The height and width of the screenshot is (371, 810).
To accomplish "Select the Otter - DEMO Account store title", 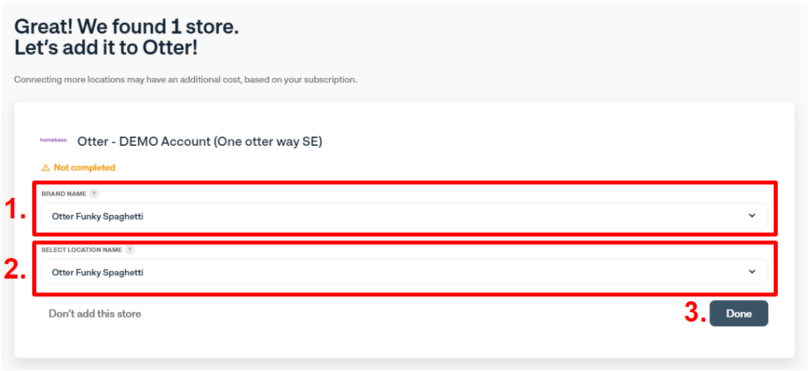I will pos(200,142).
